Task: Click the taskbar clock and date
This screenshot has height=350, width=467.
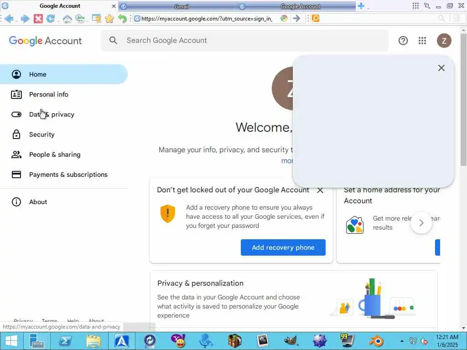Action: pos(447,341)
